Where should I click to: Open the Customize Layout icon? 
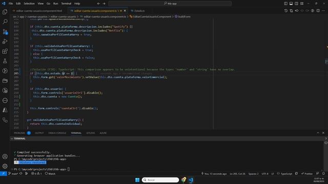pyautogui.click(x=302, y=4)
